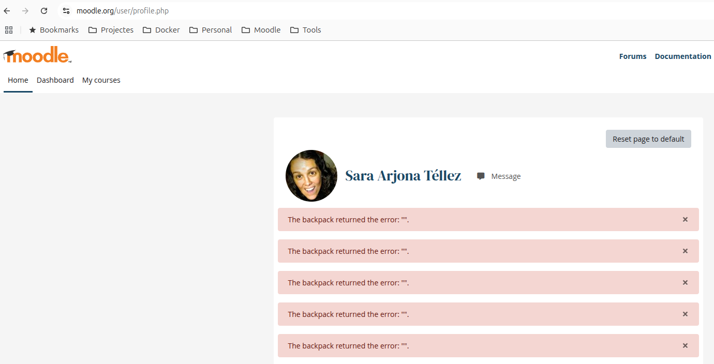The height and width of the screenshot is (364, 714).
Task: Go to the Home tab
Action: point(18,80)
